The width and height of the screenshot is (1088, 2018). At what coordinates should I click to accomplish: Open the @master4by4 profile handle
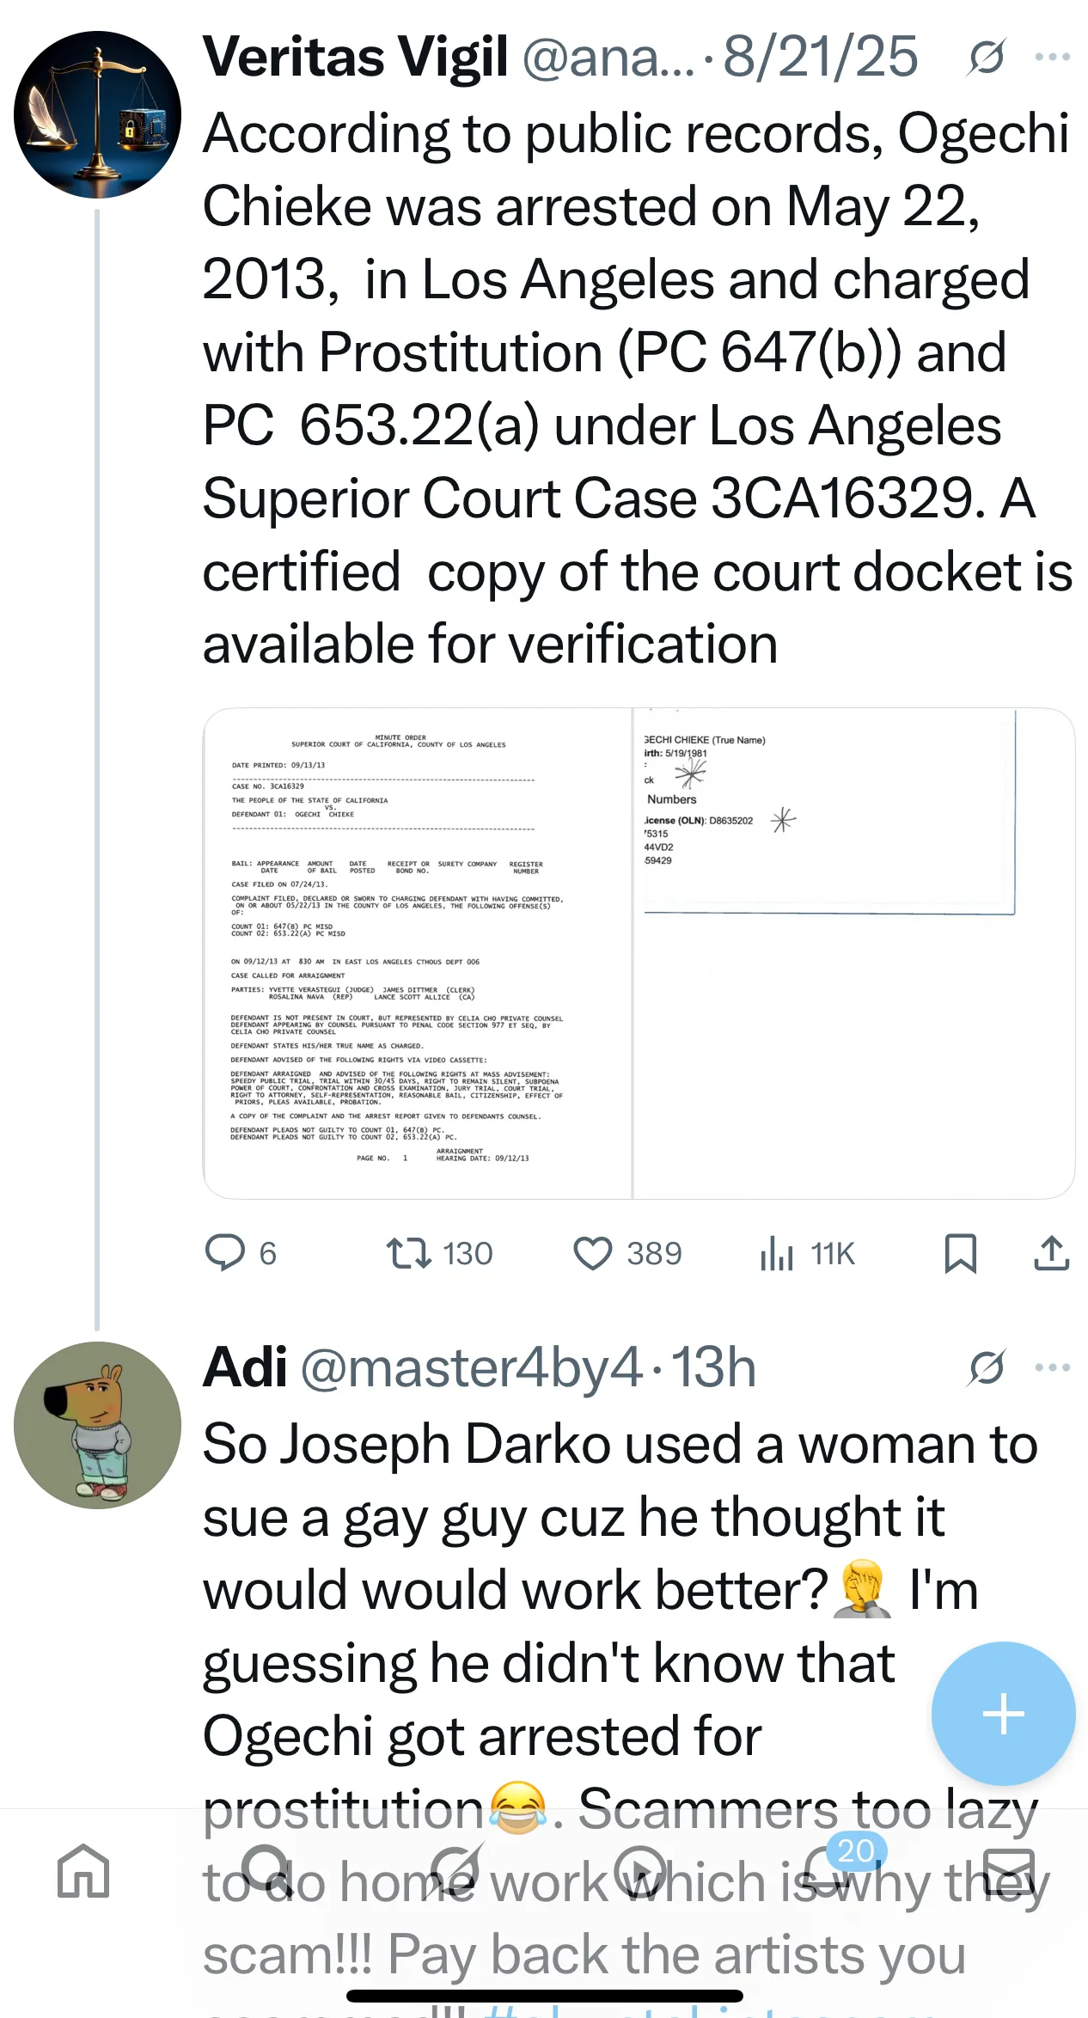click(x=471, y=1367)
